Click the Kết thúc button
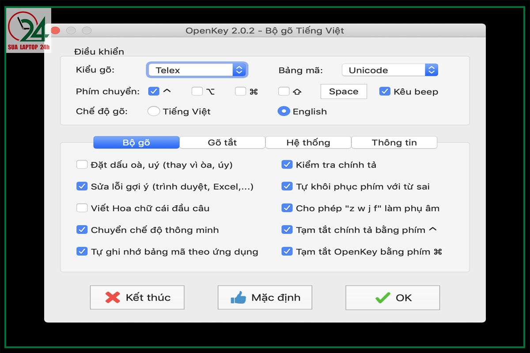The image size is (530, 353). pos(137,297)
